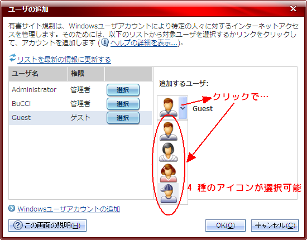Confirm with the OK(O) button

[226, 225]
